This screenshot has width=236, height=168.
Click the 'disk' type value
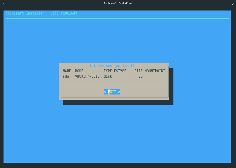tap(108, 76)
